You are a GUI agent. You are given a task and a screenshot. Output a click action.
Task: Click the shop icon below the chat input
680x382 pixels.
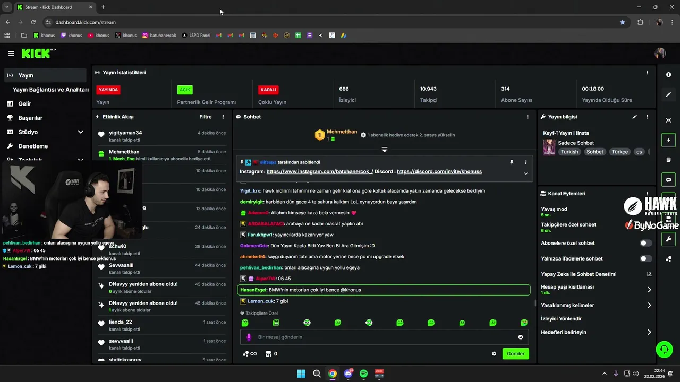pyautogui.click(x=268, y=354)
